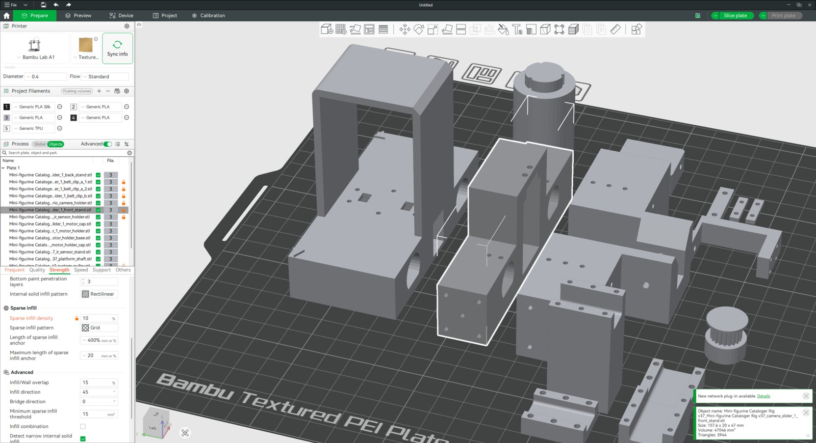Click the object search field
Viewport: 816px width, 443px height.
pos(67,153)
